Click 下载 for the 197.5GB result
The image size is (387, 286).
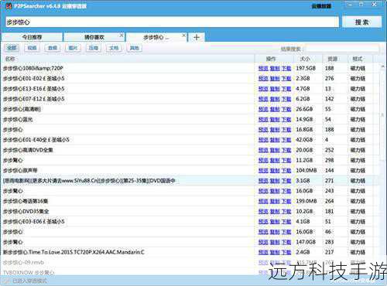pyautogui.click(x=286, y=68)
